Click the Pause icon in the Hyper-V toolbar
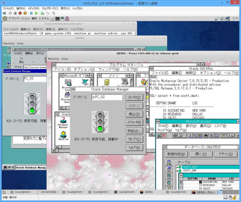Viewport: 241px width, 202px height. click(x=31, y=14)
